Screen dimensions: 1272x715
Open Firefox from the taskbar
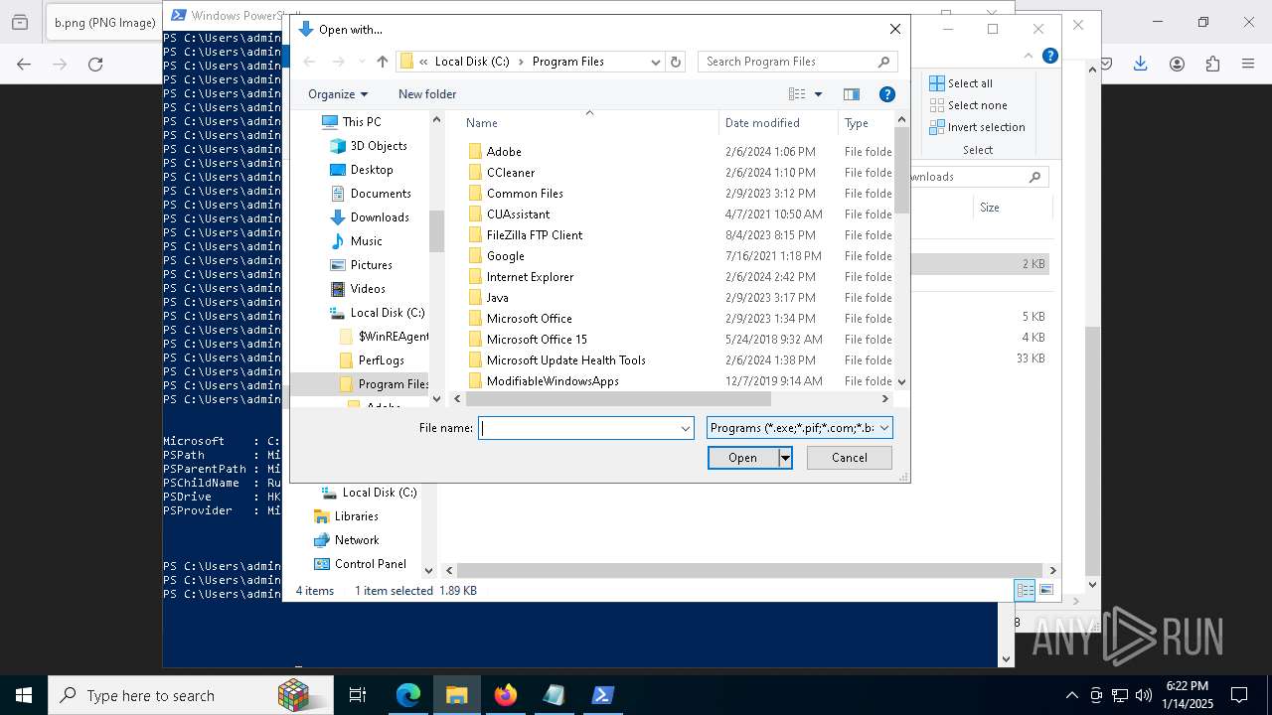(x=506, y=695)
